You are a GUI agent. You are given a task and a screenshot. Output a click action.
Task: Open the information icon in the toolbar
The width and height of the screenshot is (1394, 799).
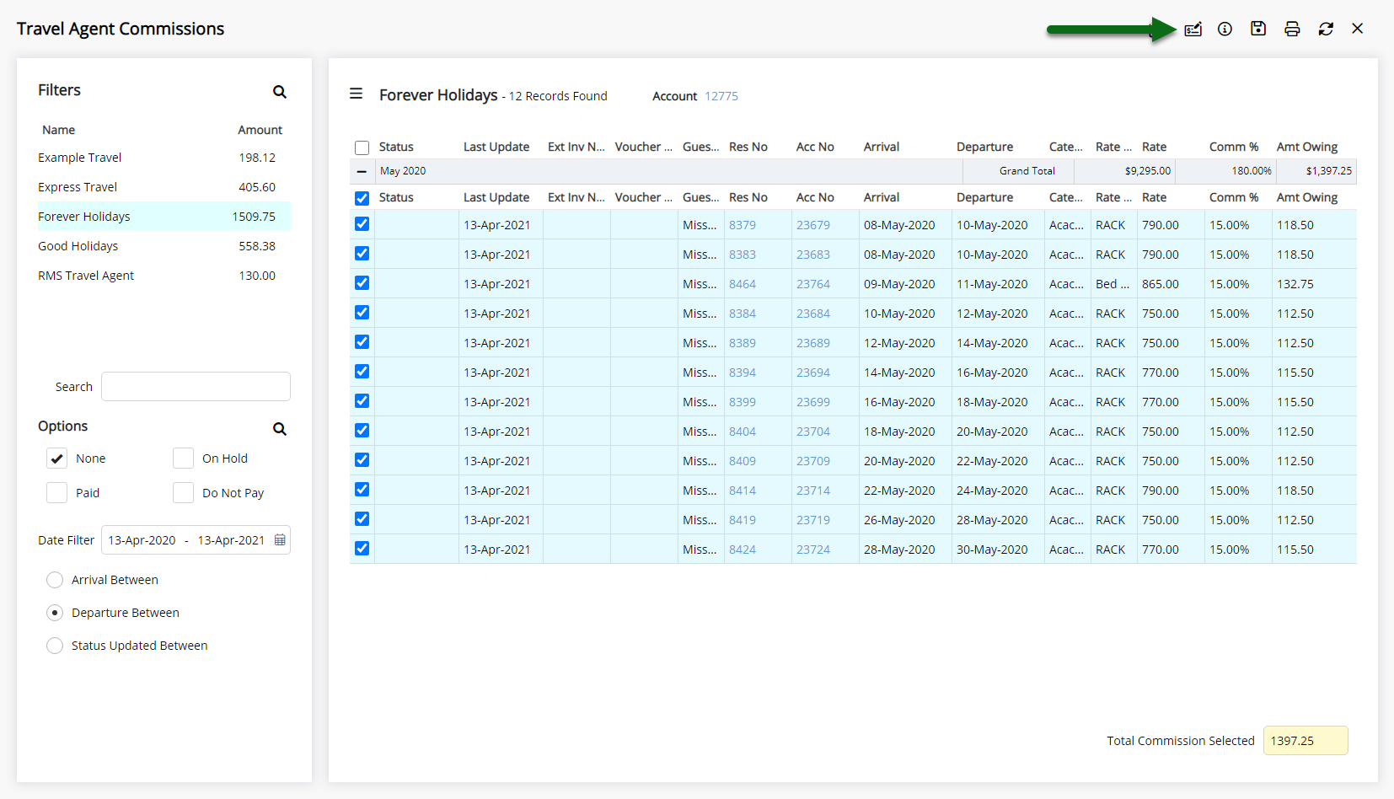point(1225,29)
